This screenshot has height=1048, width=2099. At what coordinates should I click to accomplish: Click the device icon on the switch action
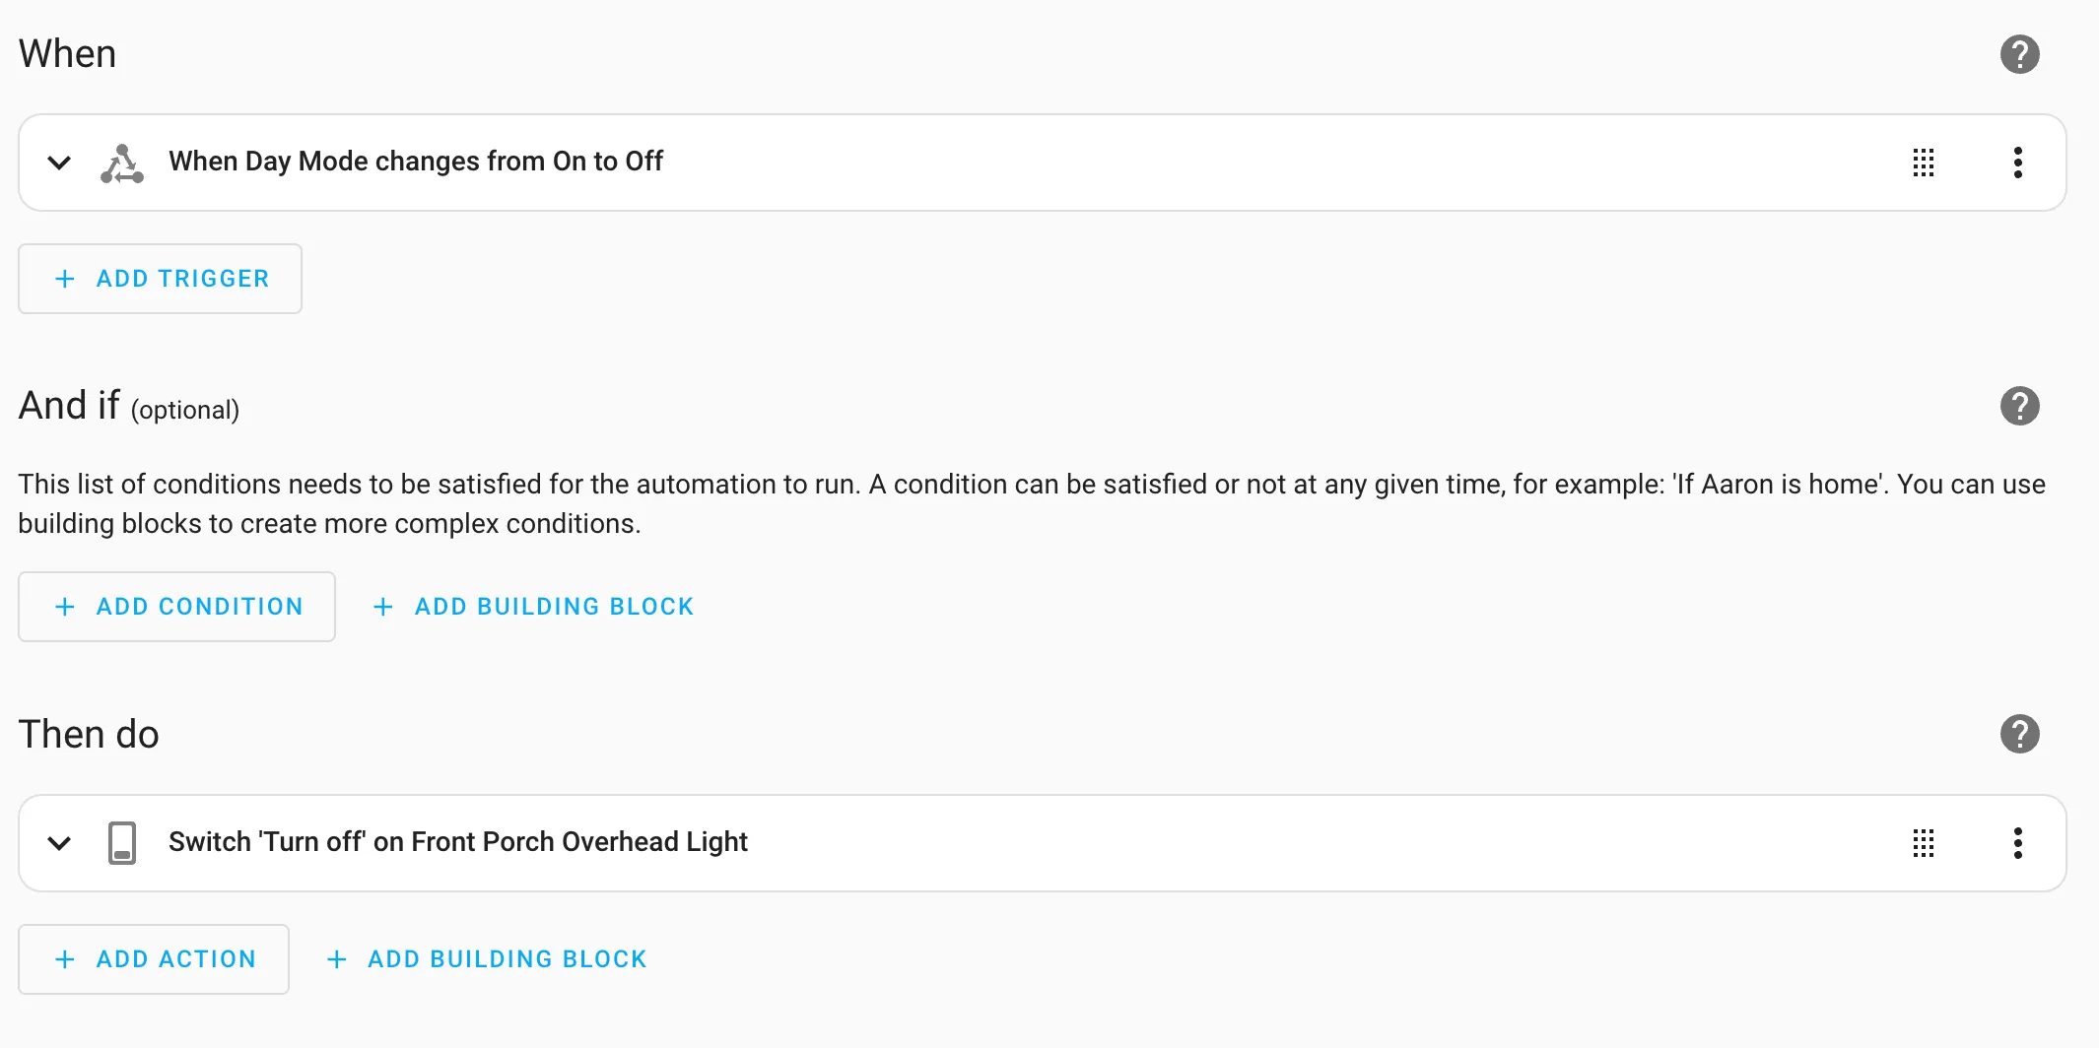tap(120, 843)
